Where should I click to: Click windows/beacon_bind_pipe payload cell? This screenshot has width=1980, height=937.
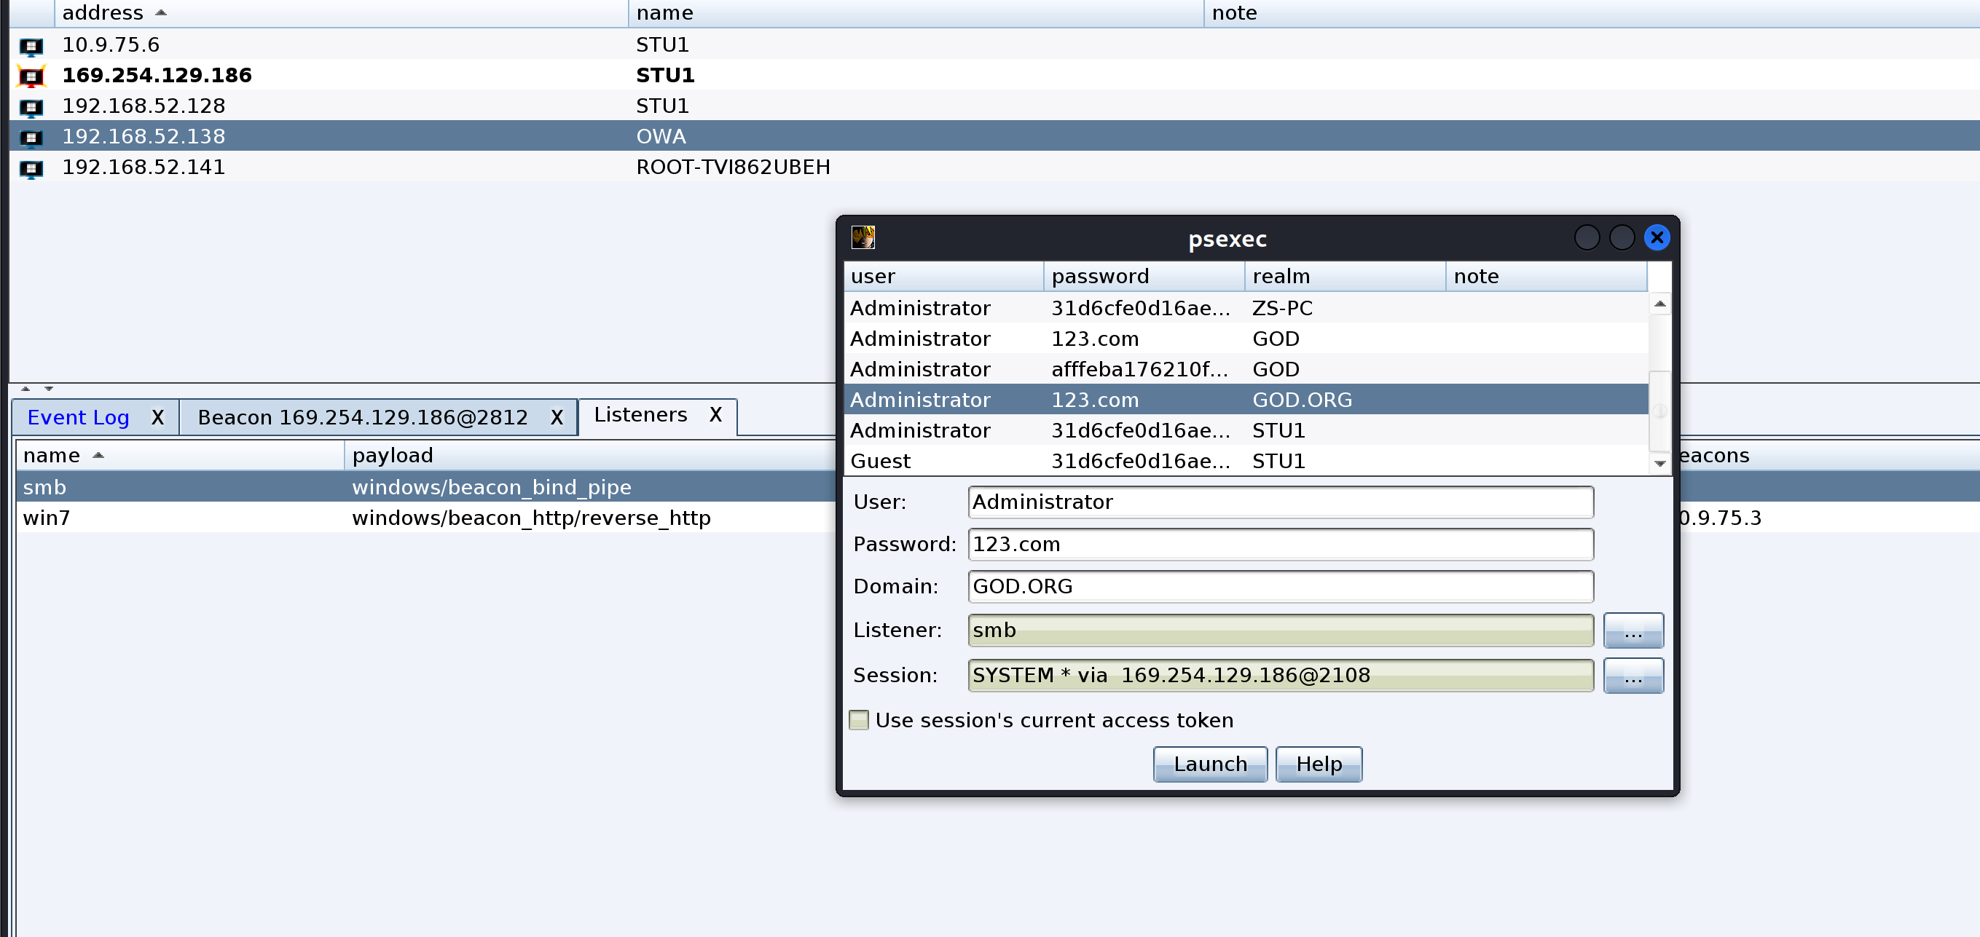491,487
